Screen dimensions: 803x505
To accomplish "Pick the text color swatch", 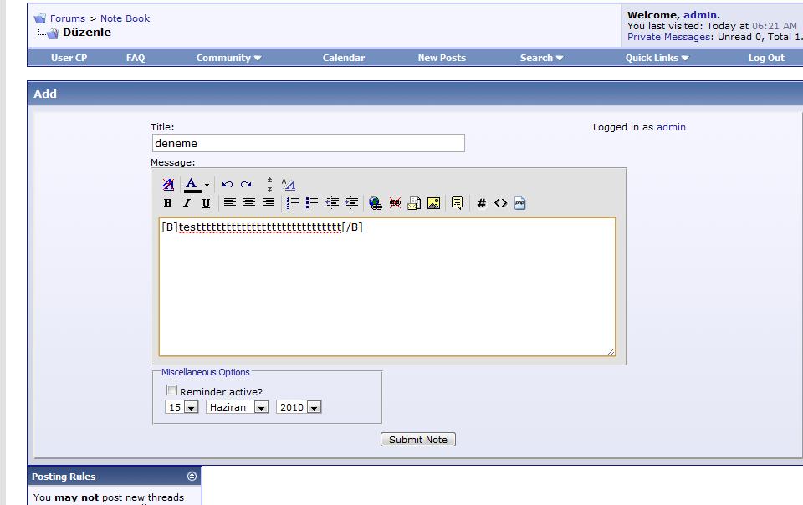I will coord(192,185).
